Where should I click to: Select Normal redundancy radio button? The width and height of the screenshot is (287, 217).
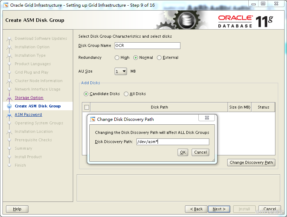tap(135, 57)
